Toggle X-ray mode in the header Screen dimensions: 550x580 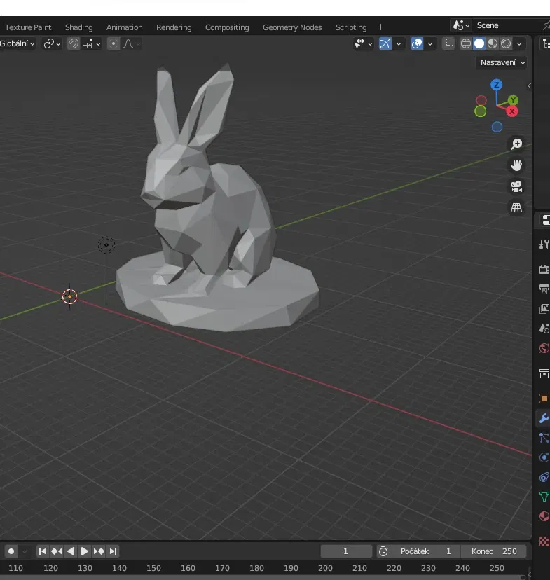[x=448, y=43]
